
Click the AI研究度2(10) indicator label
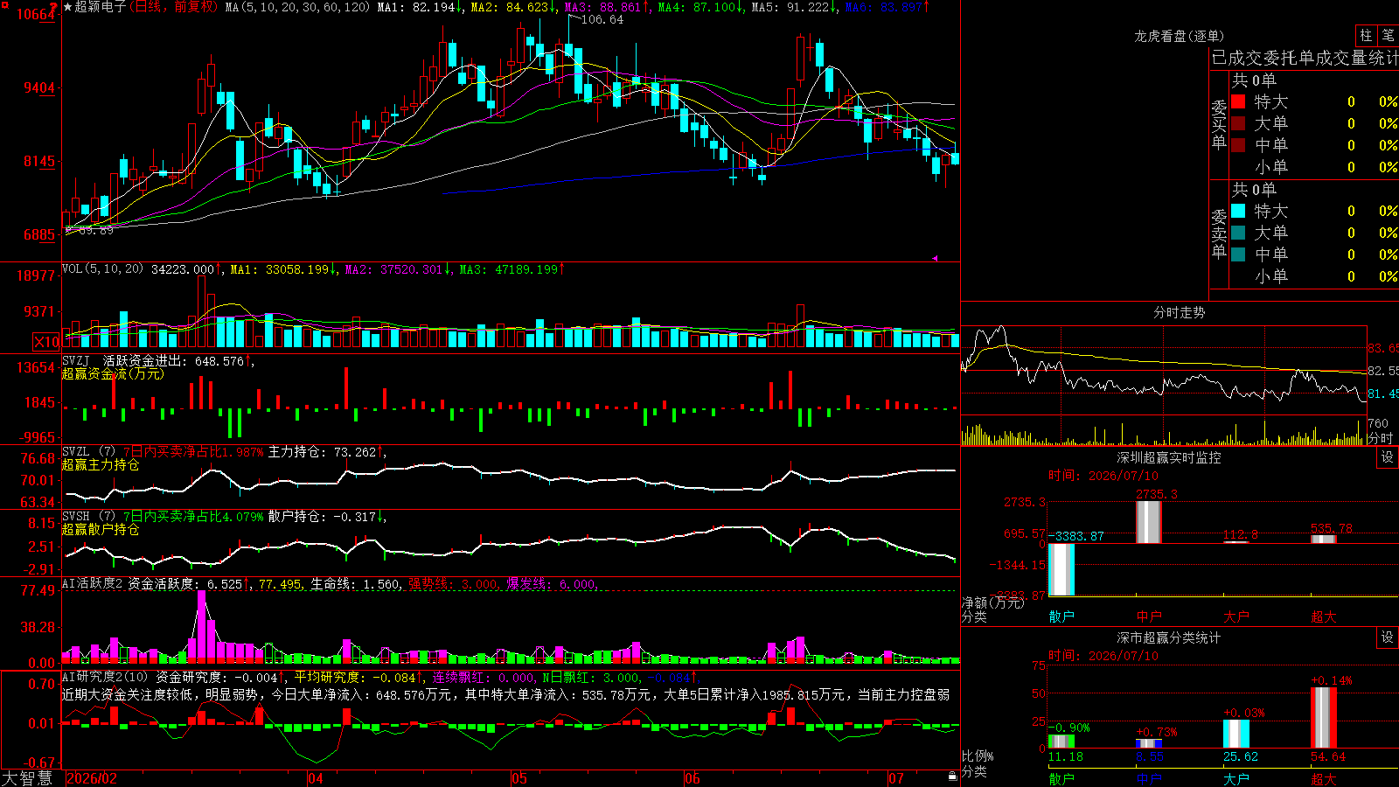click(x=106, y=677)
